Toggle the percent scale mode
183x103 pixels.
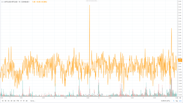174,101
